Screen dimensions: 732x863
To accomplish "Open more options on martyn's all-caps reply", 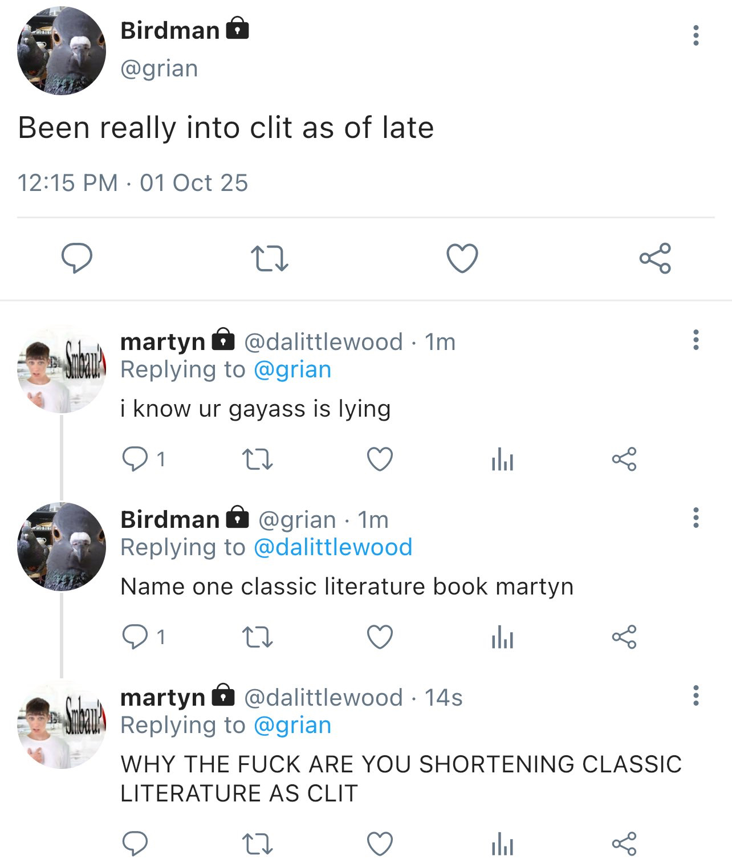I will point(696,695).
